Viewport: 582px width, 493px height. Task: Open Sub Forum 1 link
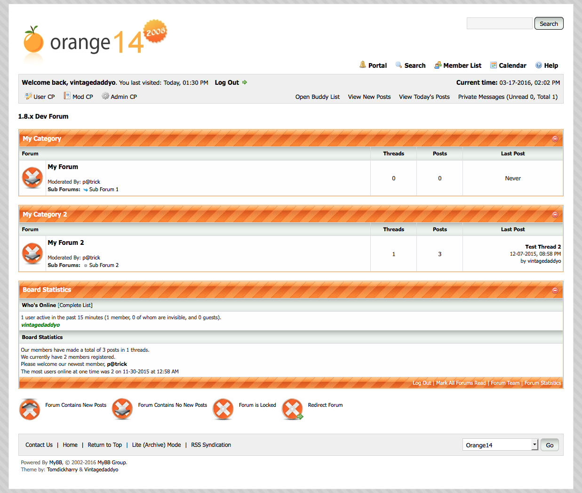[x=104, y=189]
